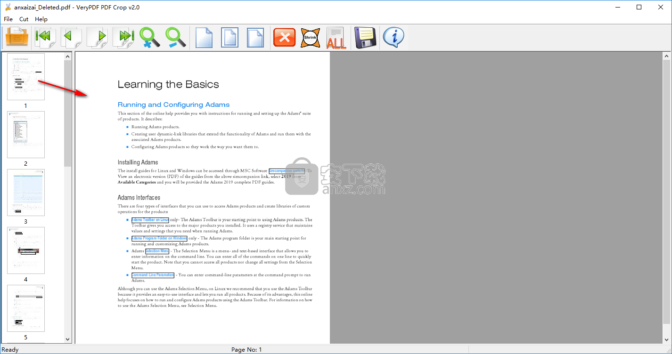Screen dimensions: 672x354
Task: Click the simcompanion website link
Action: point(287,171)
